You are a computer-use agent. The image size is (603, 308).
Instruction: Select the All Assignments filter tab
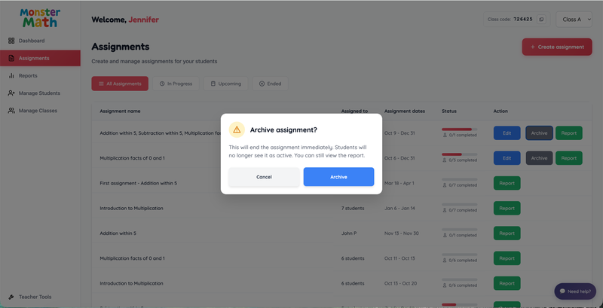(120, 84)
